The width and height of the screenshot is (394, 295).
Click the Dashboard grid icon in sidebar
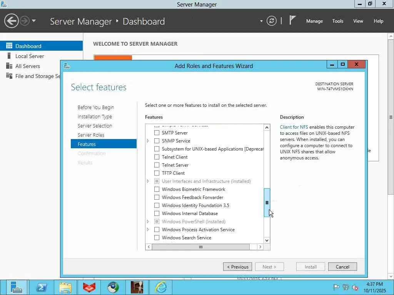[9, 46]
